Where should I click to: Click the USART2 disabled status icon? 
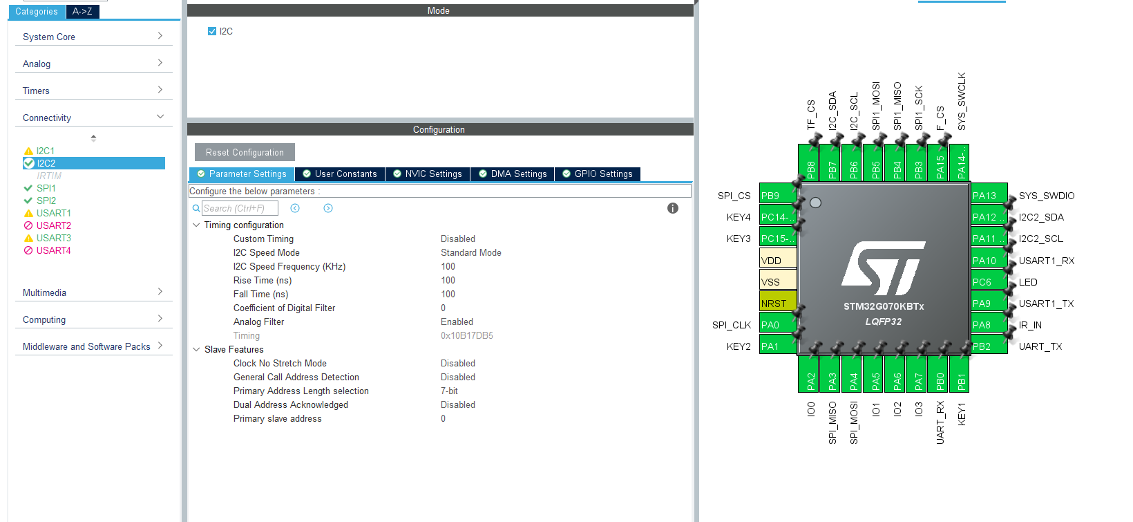click(28, 225)
